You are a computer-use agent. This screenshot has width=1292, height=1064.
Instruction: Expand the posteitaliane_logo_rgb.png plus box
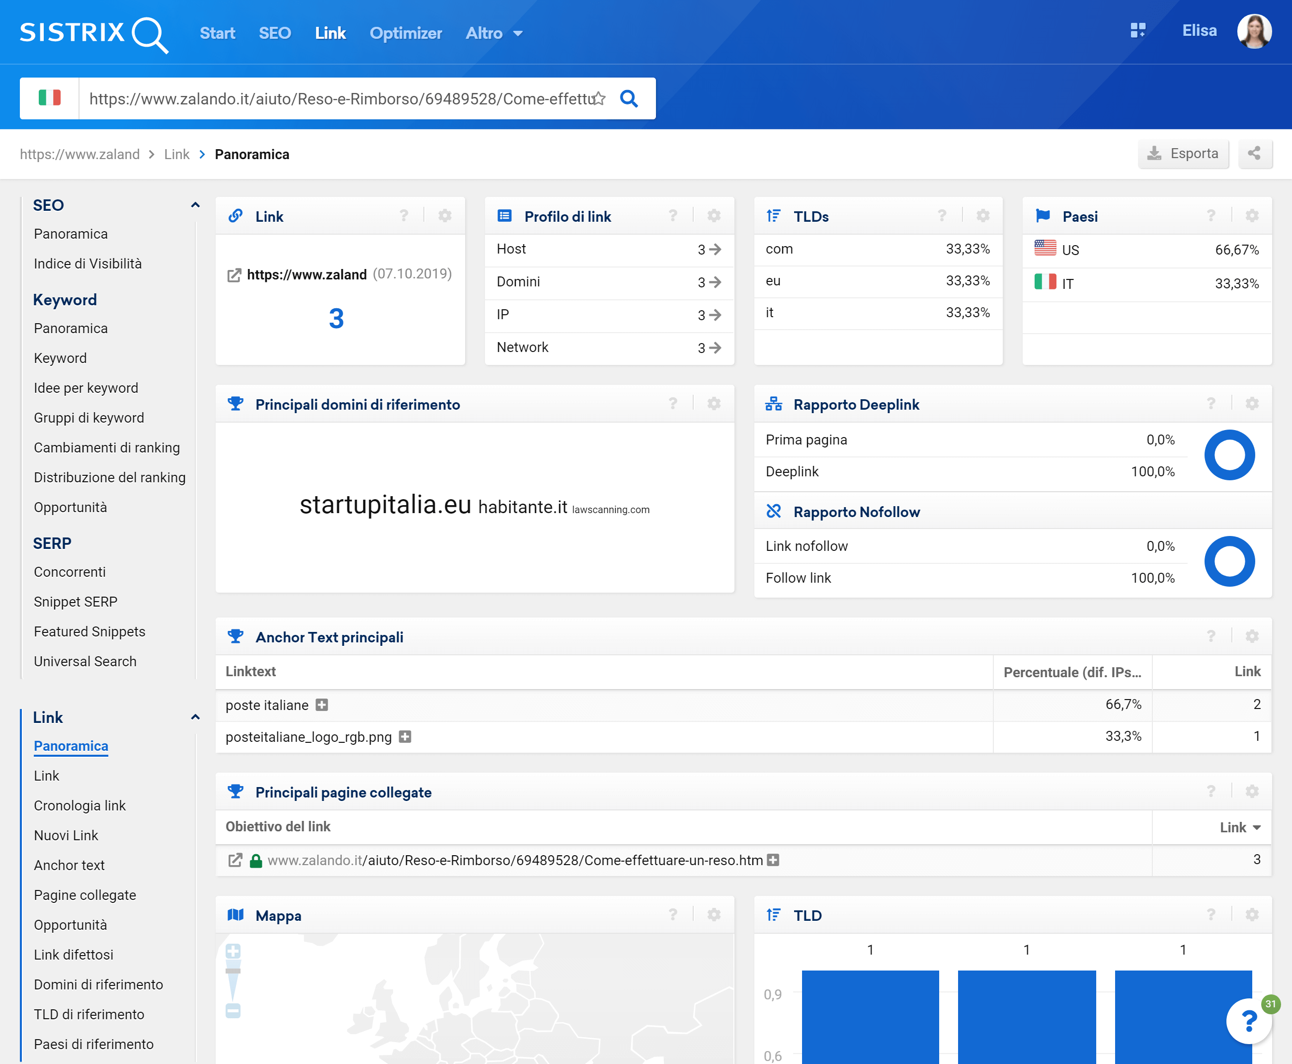tap(405, 737)
